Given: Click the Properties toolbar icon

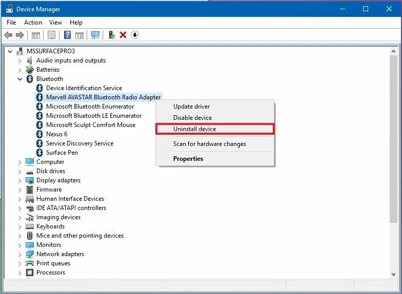Looking at the screenshot, I should click(x=51, y=35).
